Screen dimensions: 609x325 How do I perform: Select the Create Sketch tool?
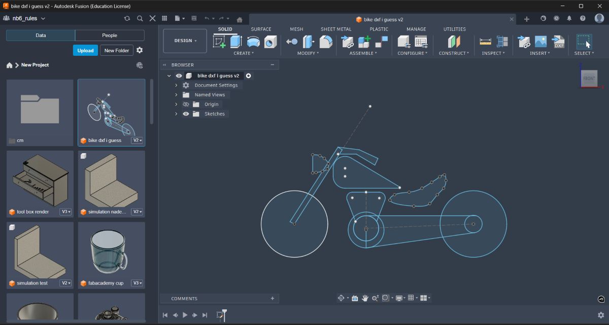click(219, 42)
